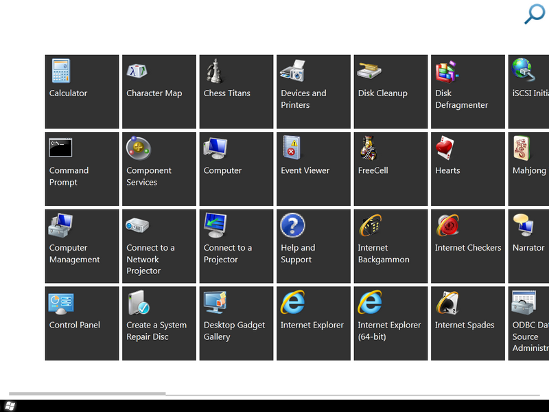Start Internet Spades card icon
The height and width of the screenshot is (412, 549).
(x=447, y=303)
